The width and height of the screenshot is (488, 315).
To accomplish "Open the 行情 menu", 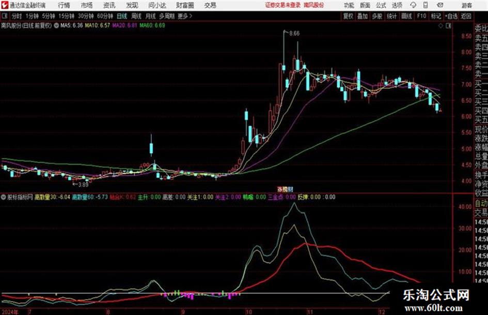I will pyautogui.click(x=64, y=5).
